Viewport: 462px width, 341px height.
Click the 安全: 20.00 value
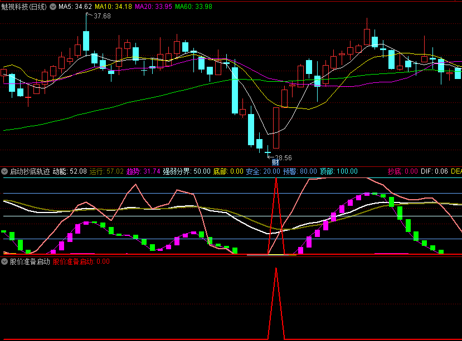point(263,171)
